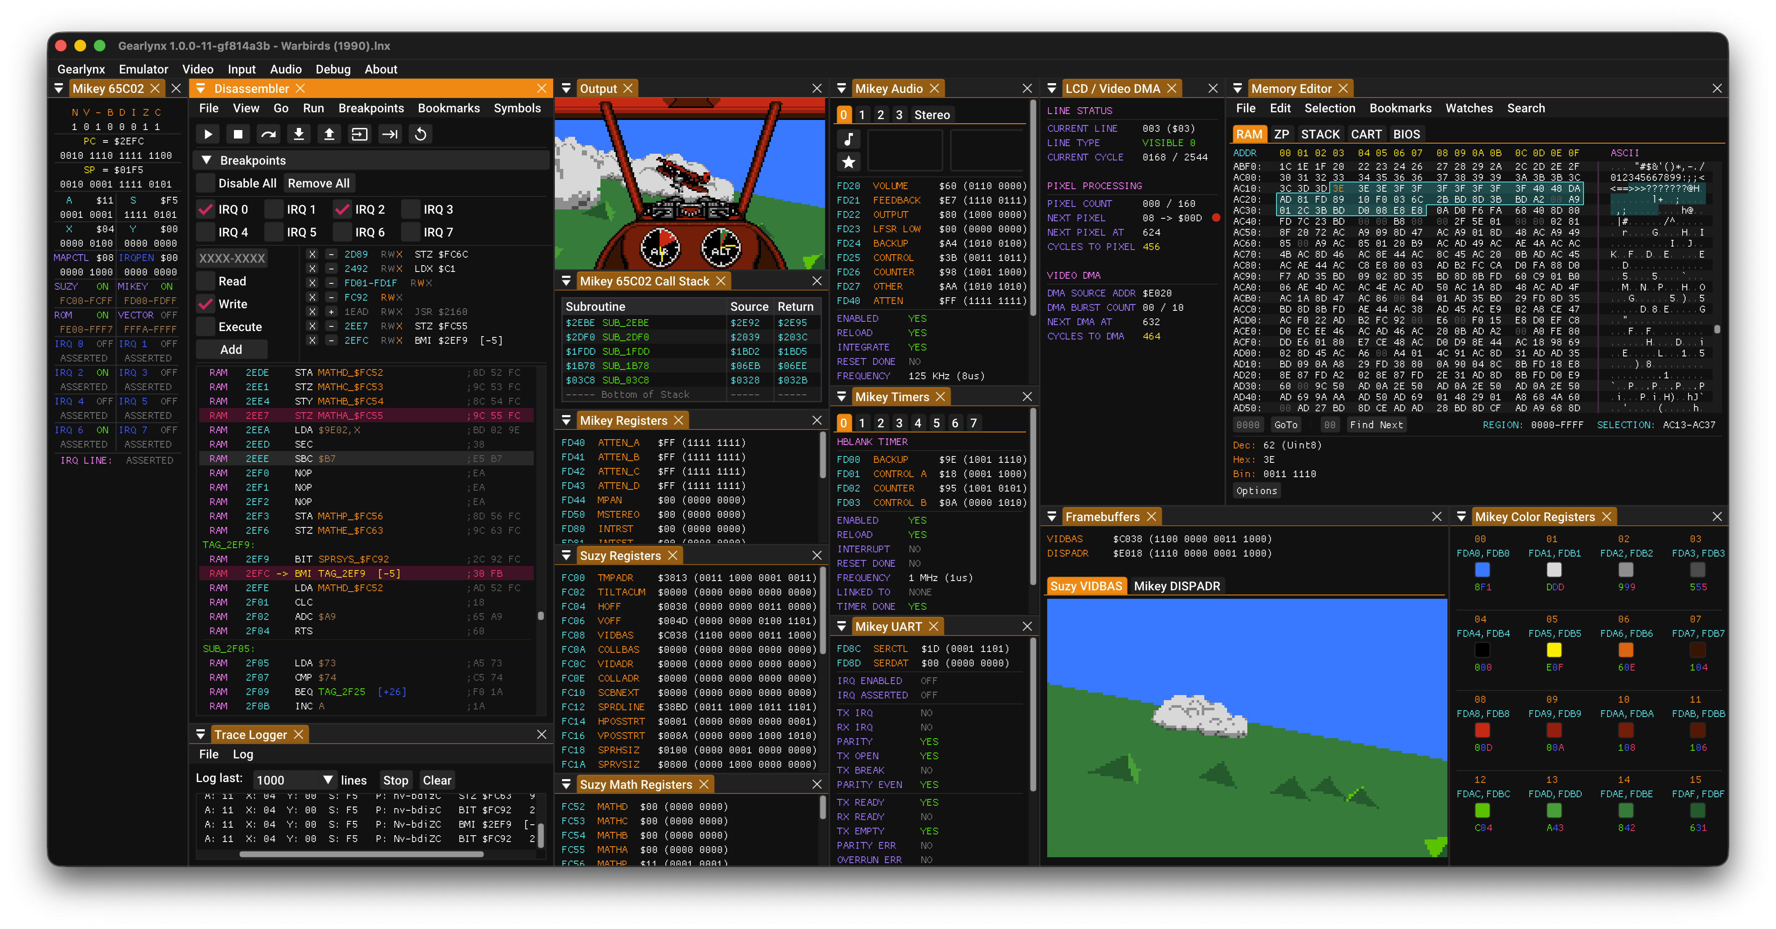This screenshot has height=929, width=1776.
Task: Click the Step Into down-arrow icon
Action: pyautogui.click(x=299, y=134)
